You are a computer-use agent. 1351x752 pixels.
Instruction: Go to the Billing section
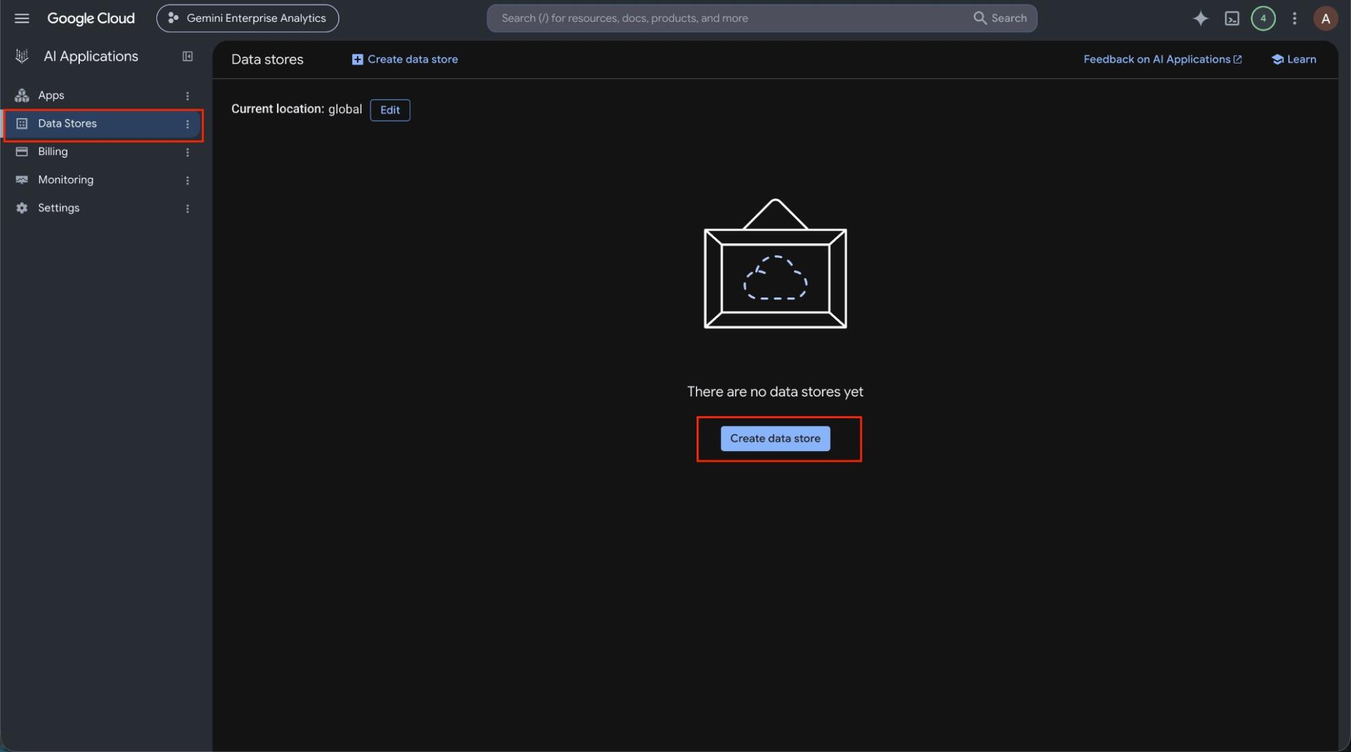click(x=53, y=151)
